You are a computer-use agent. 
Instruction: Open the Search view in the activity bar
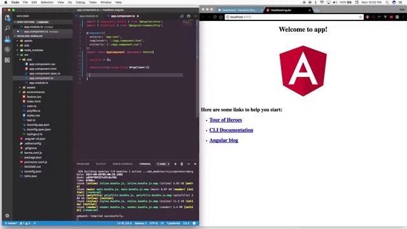click(7, 28)
